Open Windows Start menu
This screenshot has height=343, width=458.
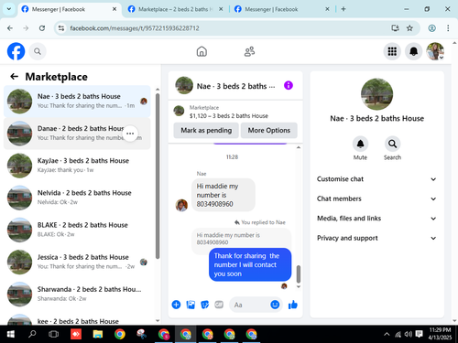click(11, 334)
